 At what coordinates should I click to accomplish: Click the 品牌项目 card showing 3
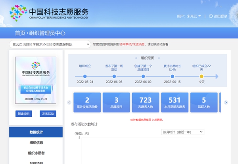(116, 103)
